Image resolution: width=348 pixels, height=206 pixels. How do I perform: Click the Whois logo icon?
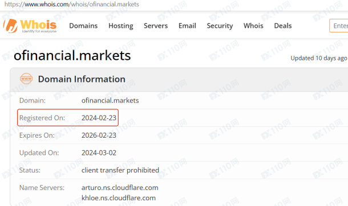click(x=30, y=26)
